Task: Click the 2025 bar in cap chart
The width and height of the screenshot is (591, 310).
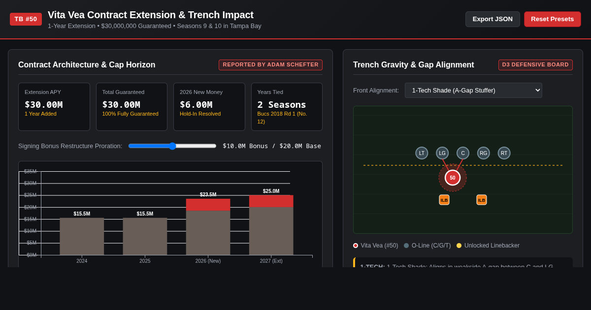Action: pos(145,237)
